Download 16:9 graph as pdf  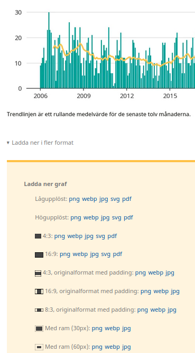(117, 254)
